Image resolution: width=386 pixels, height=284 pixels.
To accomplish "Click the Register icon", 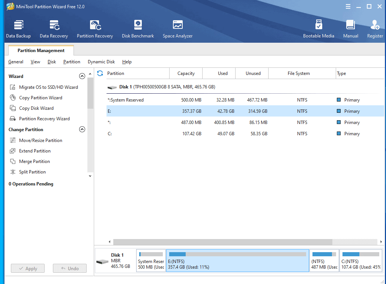I will 375,29.
